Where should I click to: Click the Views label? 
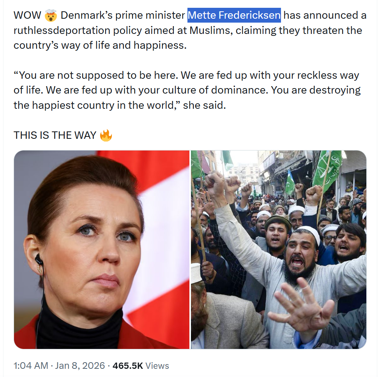[x=157, y=366]
